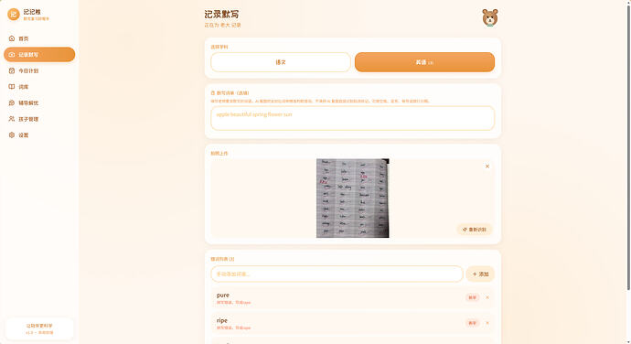Select the word "ripe" in the list

click(x=221, y=320)
